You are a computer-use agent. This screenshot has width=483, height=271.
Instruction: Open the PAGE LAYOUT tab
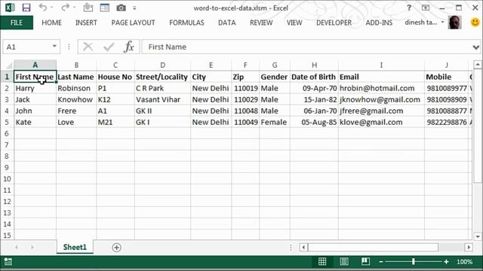click(x=133, y=23)
